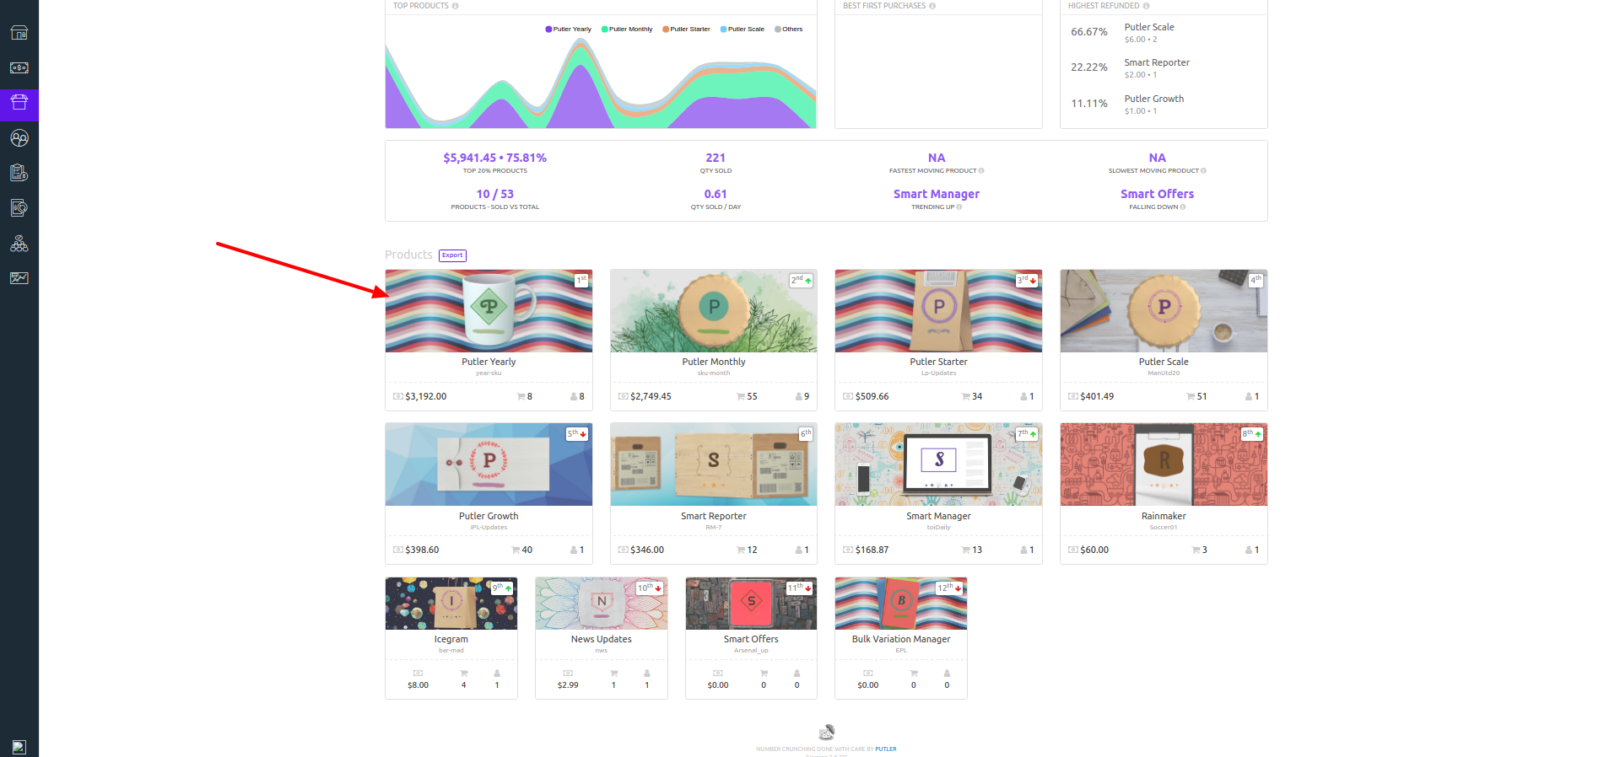Viewport: 1604px width, 757px height.
Task: Open the Subscriptions recurring-dollar icon in sidebar
Action: (x=19, y=207)
